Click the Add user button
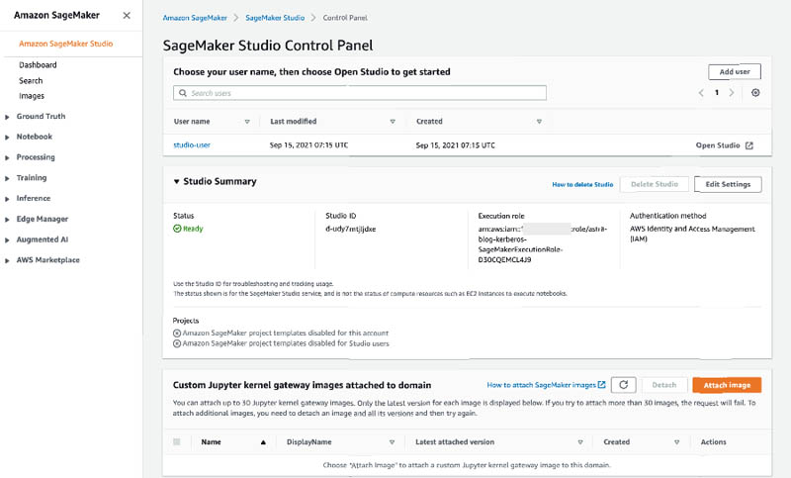Image resolution: width=791 pixels, height=478 pixels. pos(735,71)
